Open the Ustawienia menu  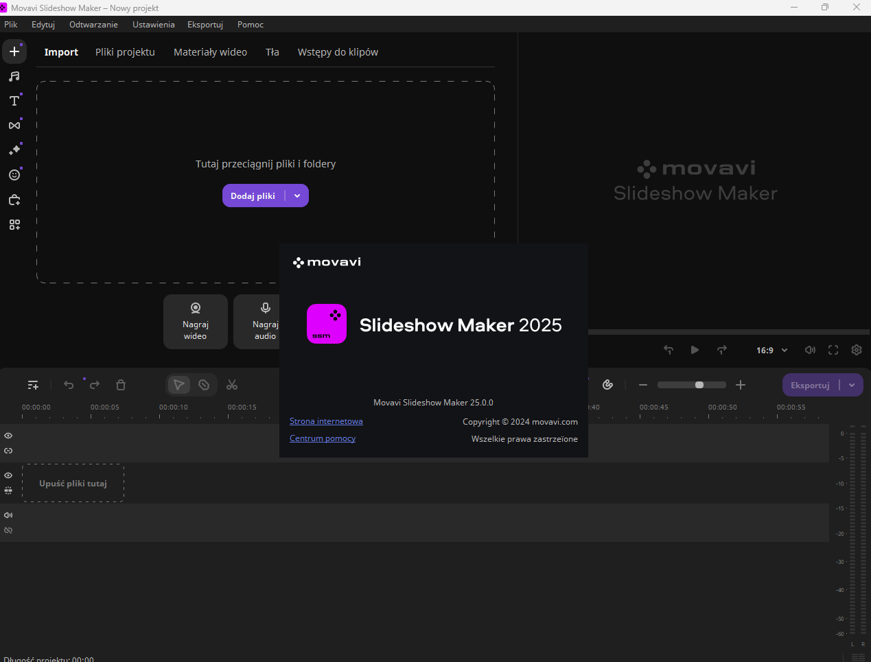click(x=154, y=24)
